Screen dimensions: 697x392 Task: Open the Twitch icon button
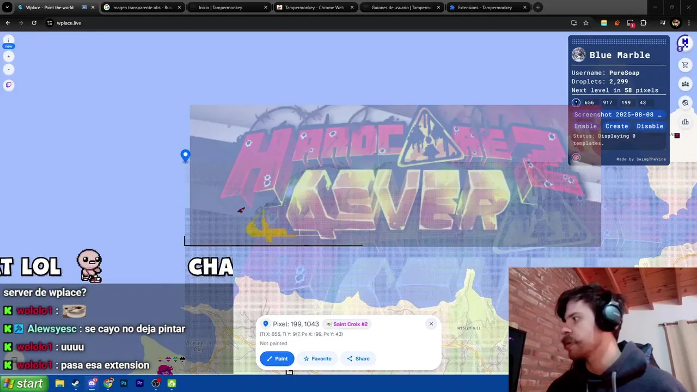(9, 85)
